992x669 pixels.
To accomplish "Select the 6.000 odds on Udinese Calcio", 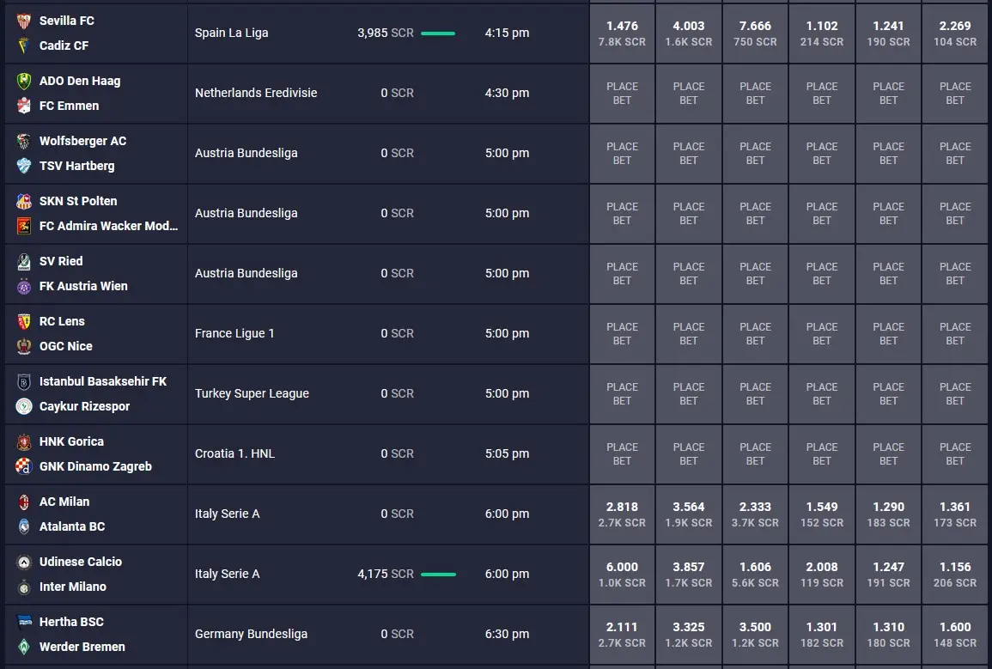I will 622,575.
